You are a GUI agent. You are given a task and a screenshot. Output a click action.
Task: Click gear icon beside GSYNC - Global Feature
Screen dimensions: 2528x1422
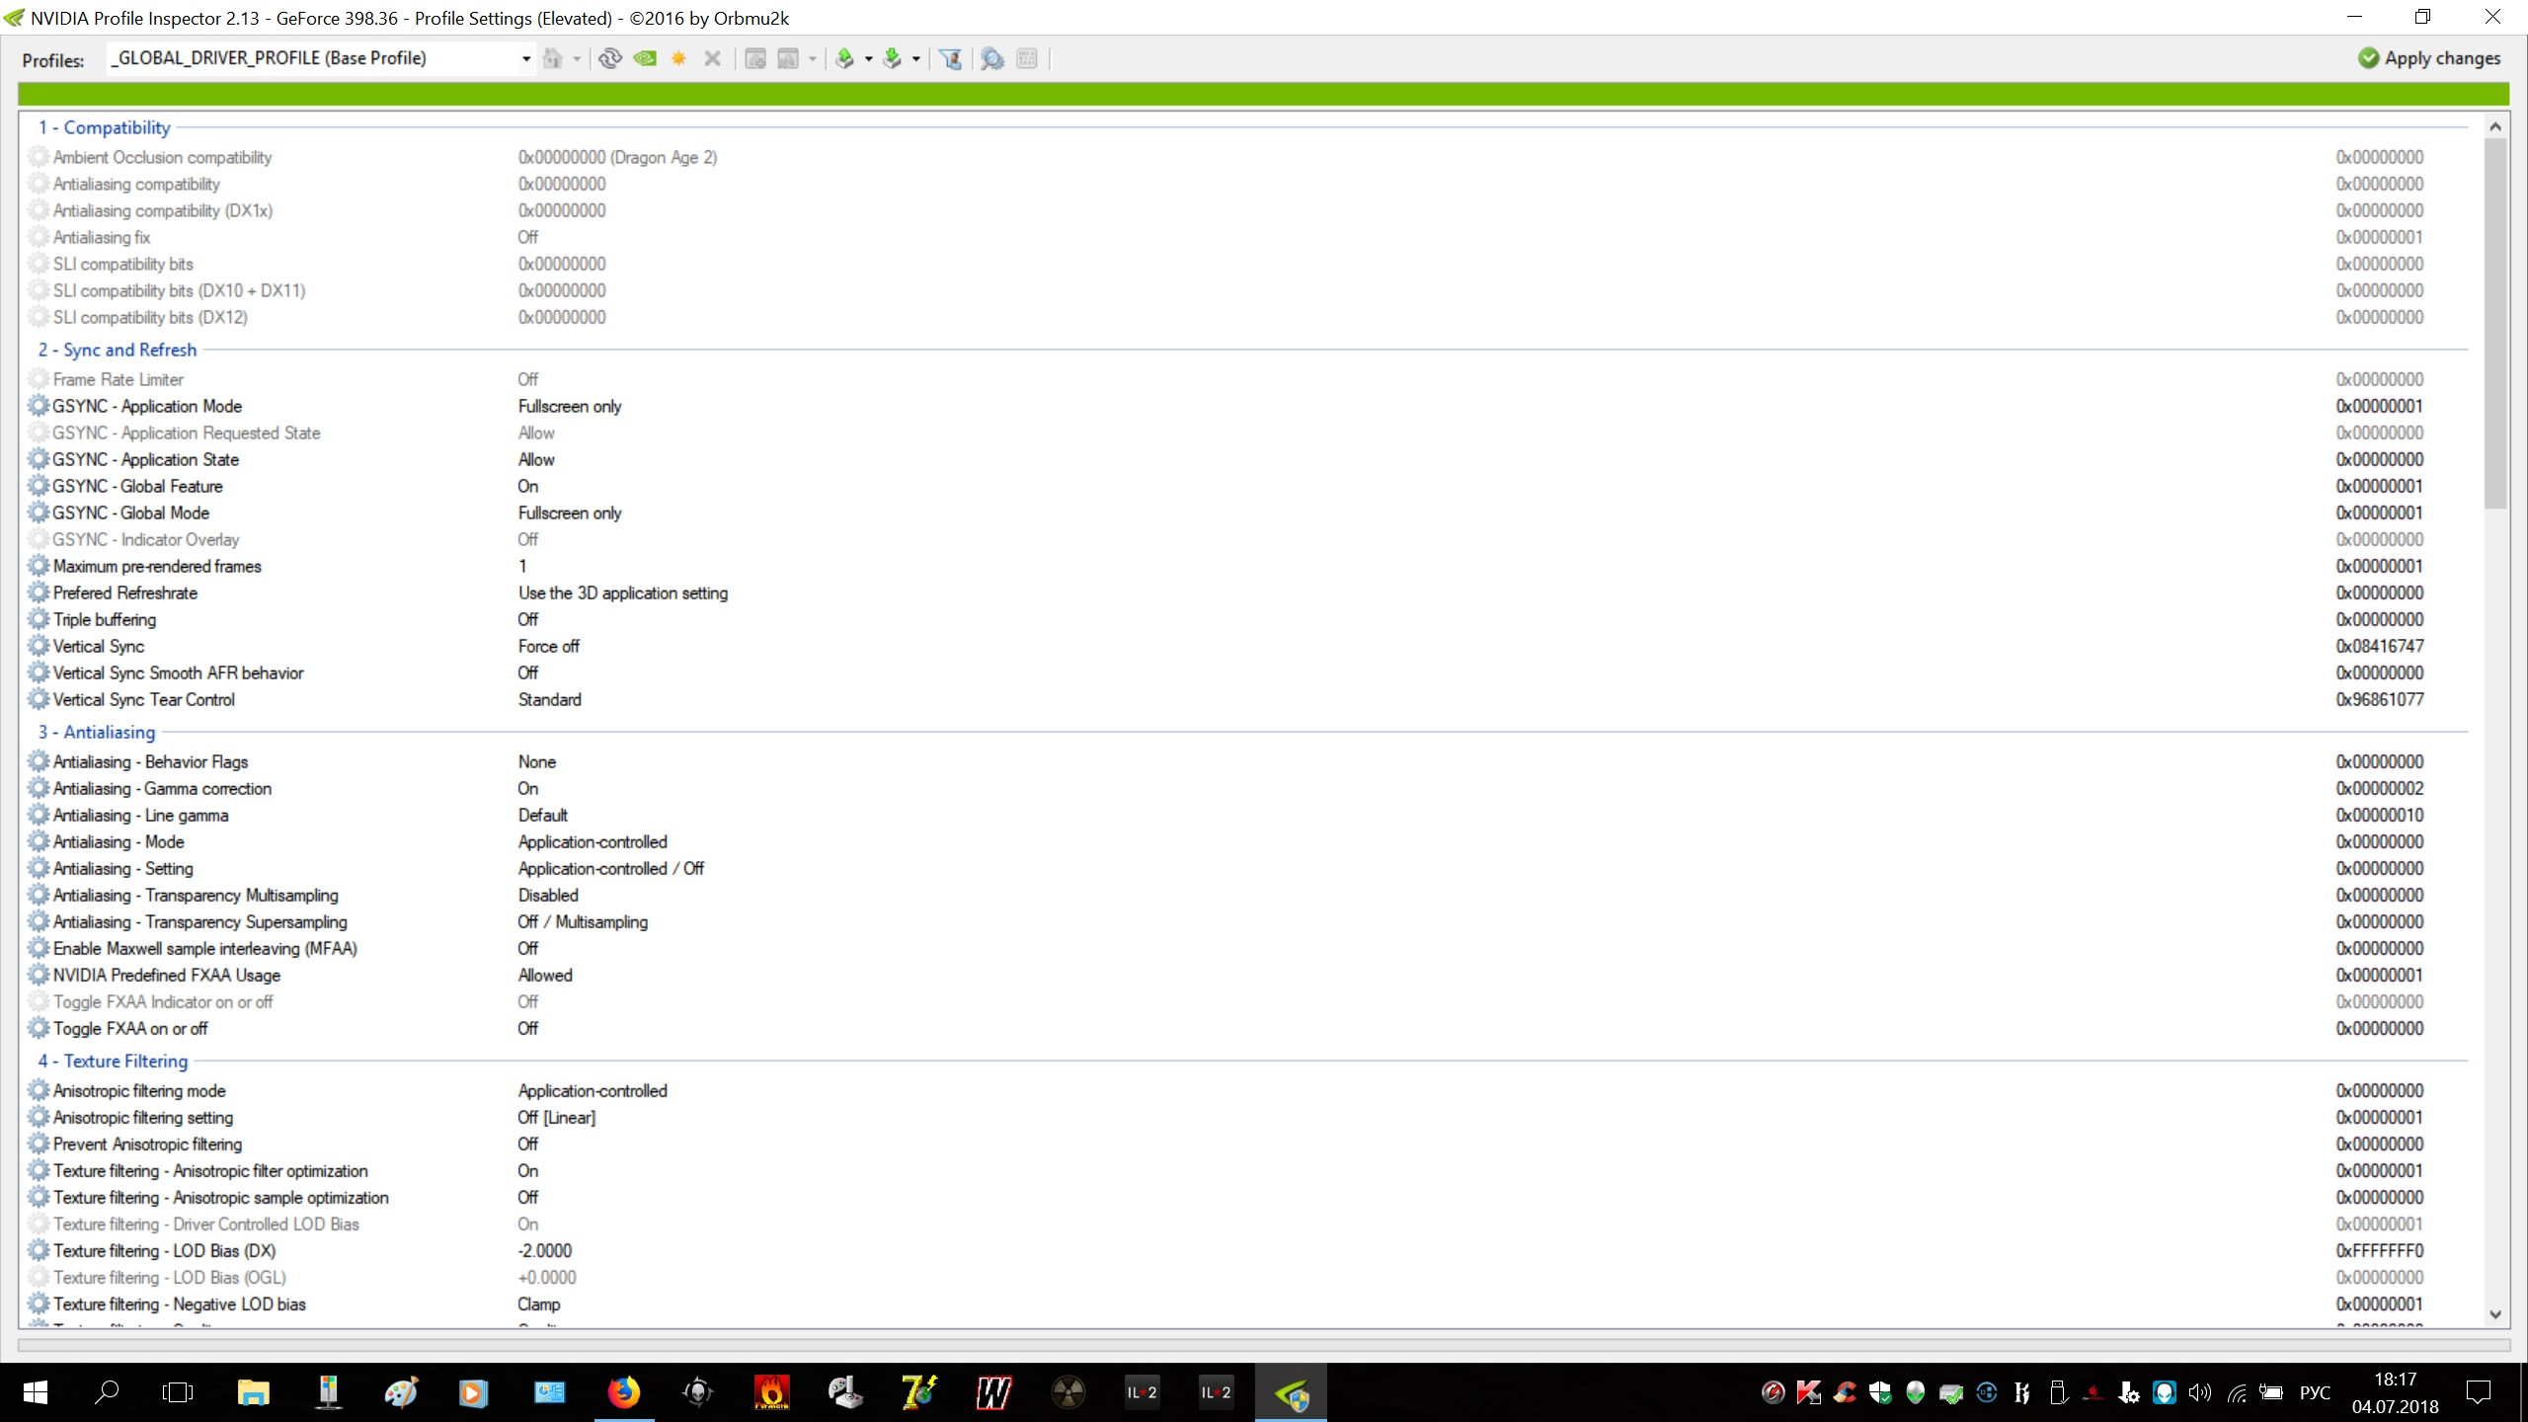click(39, 486)
